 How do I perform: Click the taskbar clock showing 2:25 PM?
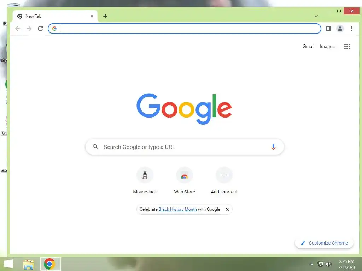(346, 264)
